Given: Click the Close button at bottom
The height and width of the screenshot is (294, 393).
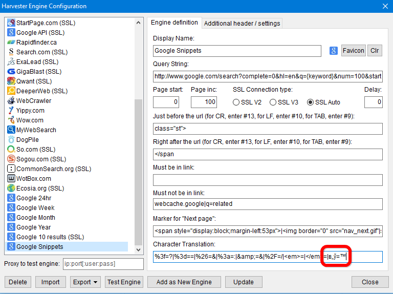Looking at the screenshot, I should tap(370, 282).
